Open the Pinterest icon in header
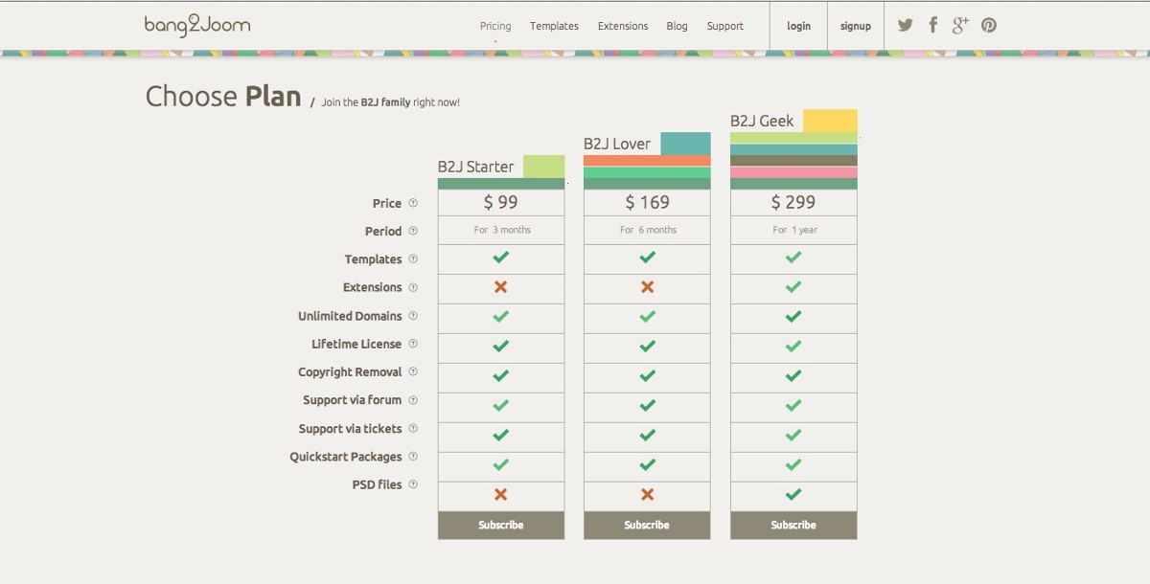1150x584 pixels. (x=989, y=25)
